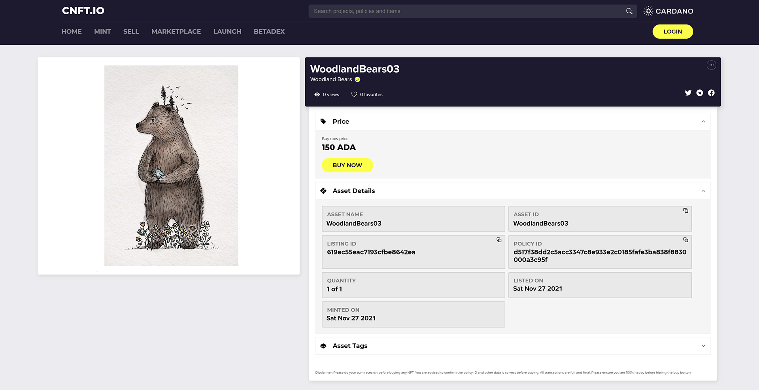Expand the Asset Tags section chevron
Viewport: 759px width, 390px height.
[703, 346]
